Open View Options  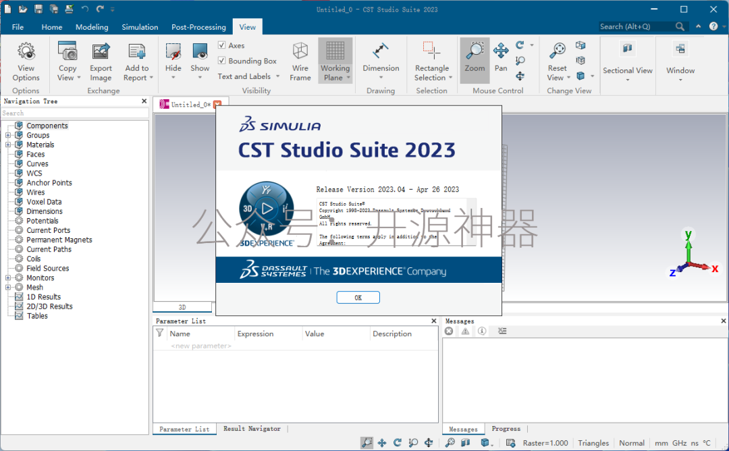(x=26, y=62)
